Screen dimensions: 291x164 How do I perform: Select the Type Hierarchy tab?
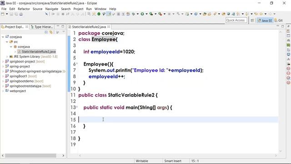(x=42, y=27)
